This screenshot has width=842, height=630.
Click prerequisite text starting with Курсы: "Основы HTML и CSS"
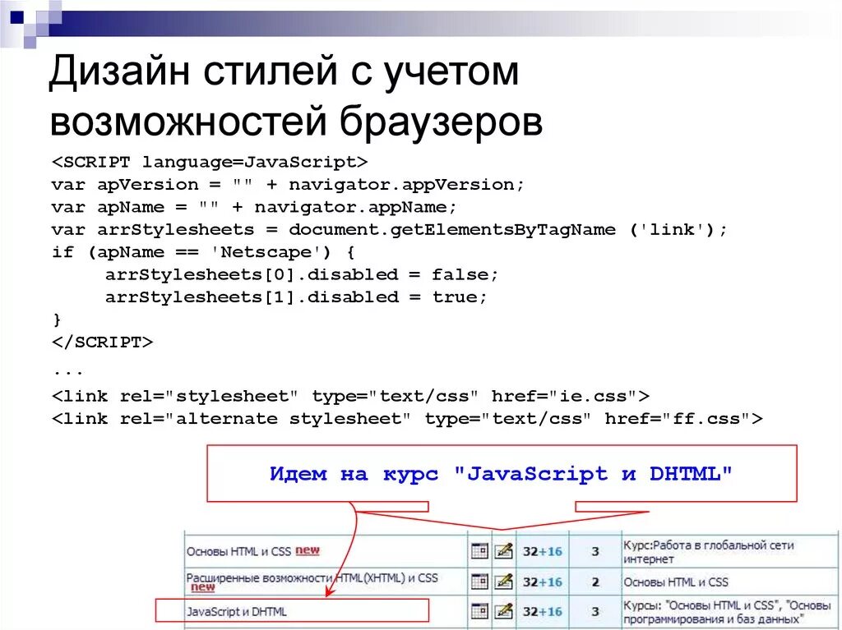pyautogui.click(x=727, y=612)
